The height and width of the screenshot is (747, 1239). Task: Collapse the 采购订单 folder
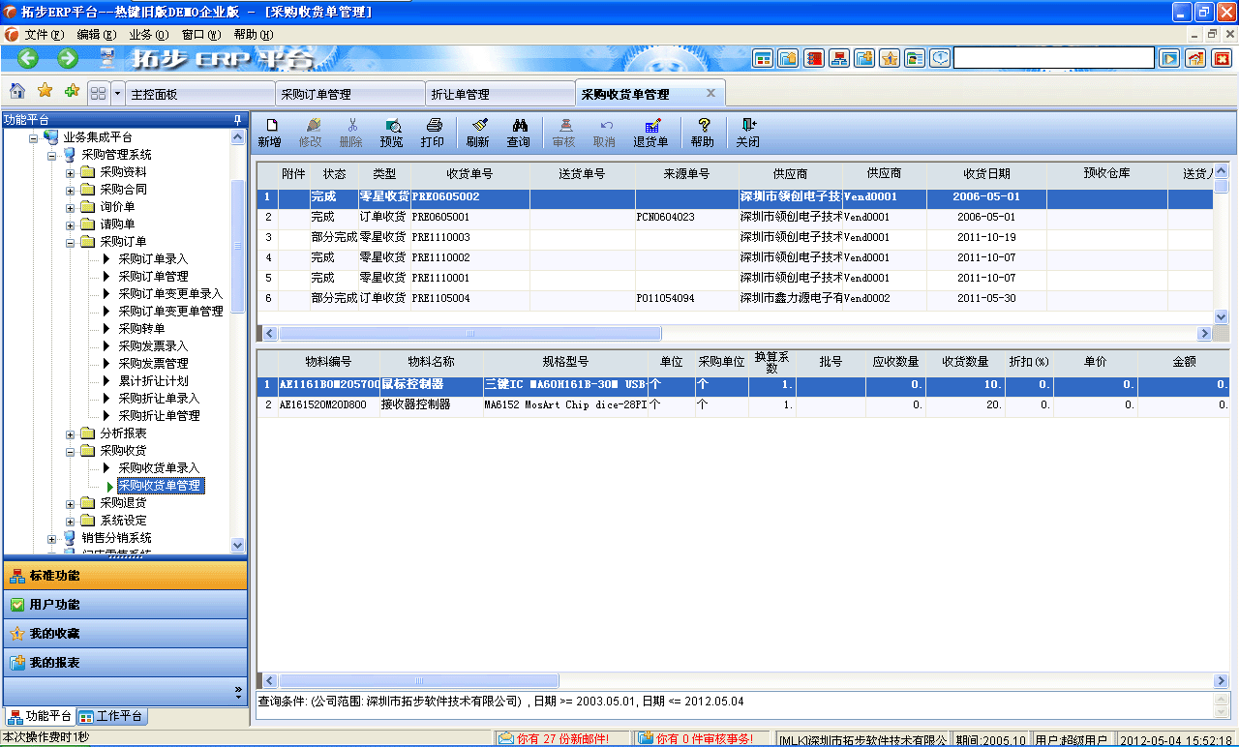(70, 241)
